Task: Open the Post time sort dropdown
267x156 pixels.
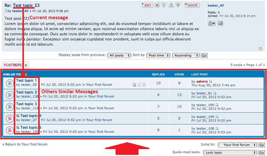Action: coord(158,55)
